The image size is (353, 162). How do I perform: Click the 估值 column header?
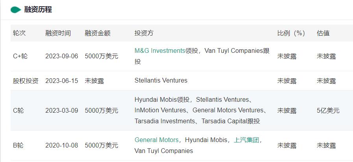point(323,33)
